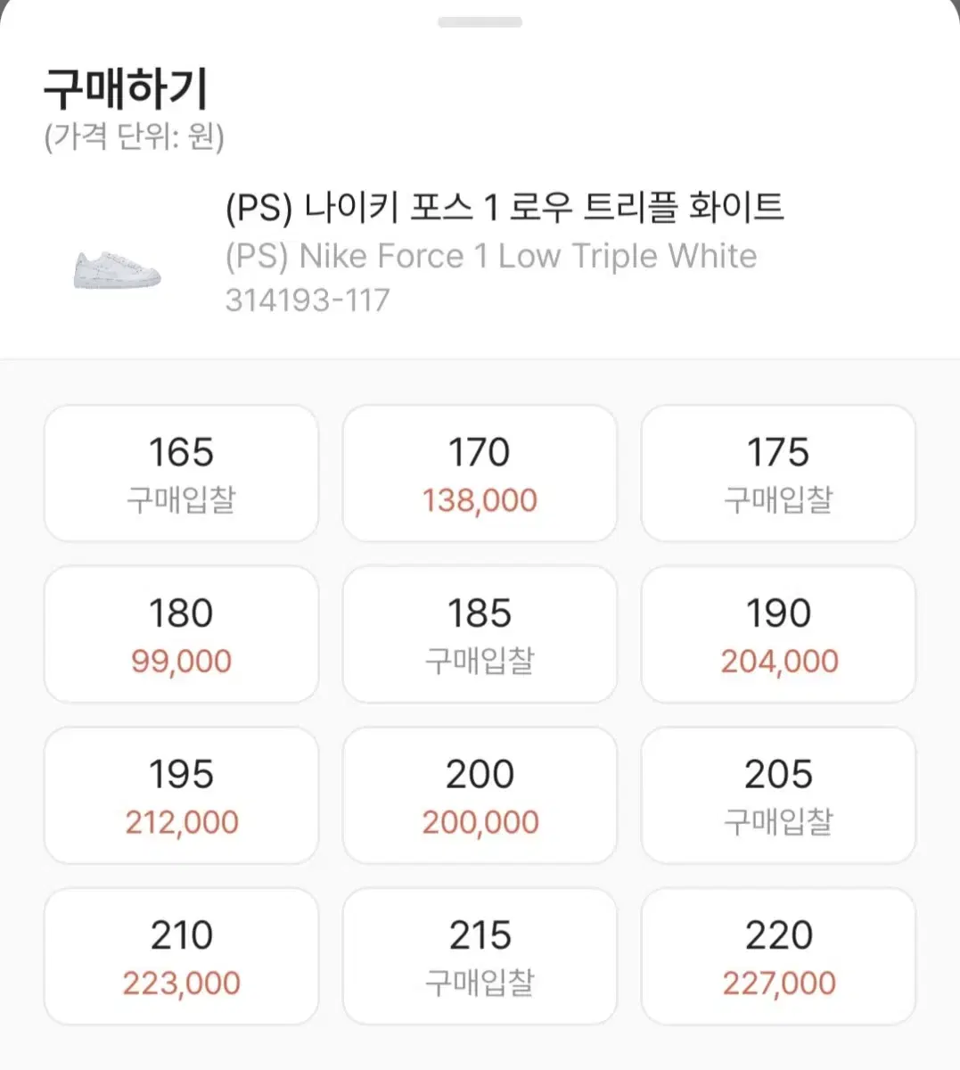Image resolution: width=960 pixels, height=1070 pixels.
Task: Tap the model number 314193-117
Action: click(308, 300)
